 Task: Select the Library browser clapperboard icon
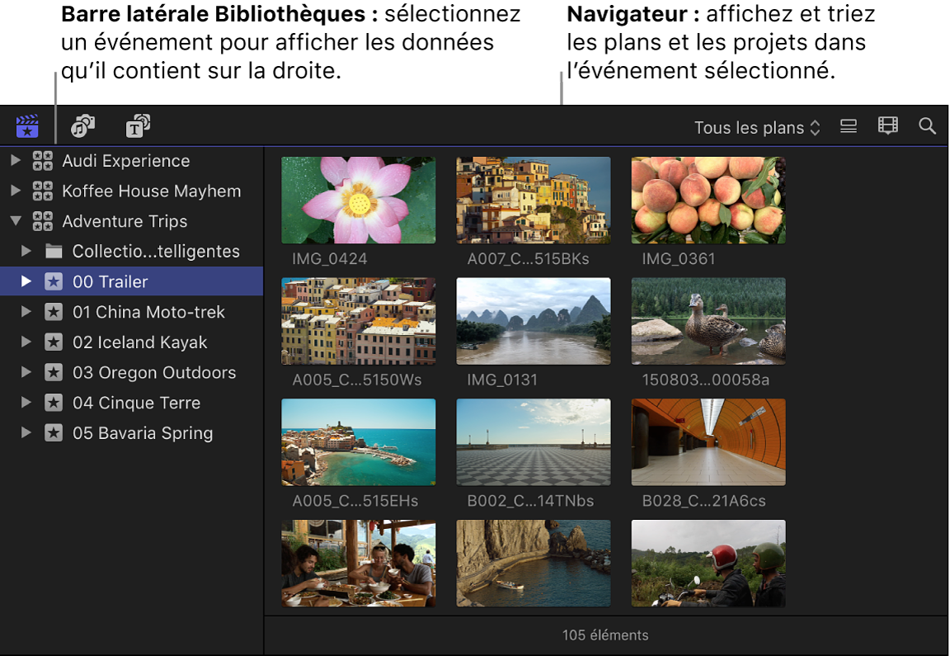pyautogui.click(x=26, y=125)
